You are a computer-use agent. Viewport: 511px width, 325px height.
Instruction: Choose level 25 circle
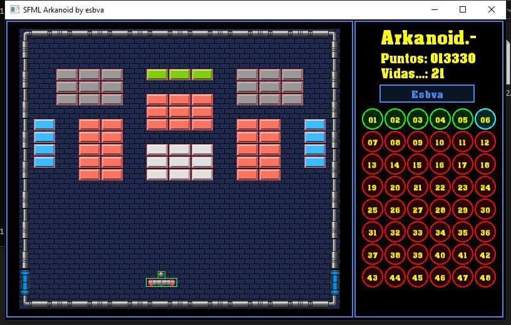coord(372,210)
